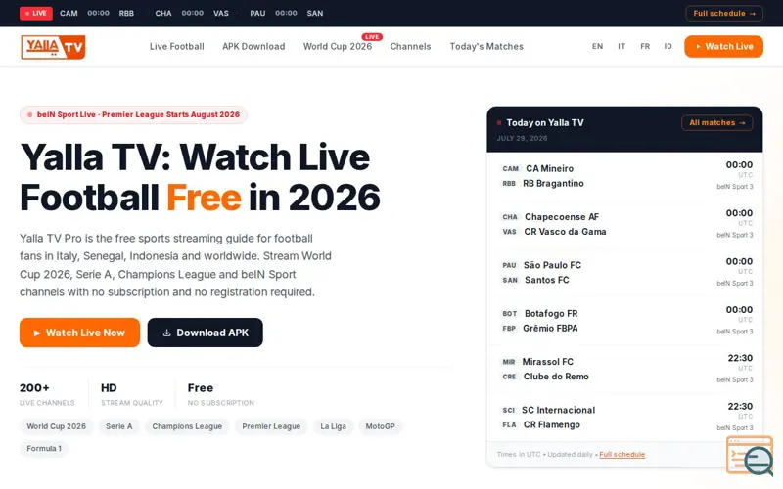This screenshot has height=489, width=783.
Task: Click the Premier League tag chip
Action: pyautogui.click(x=271, y=426)
